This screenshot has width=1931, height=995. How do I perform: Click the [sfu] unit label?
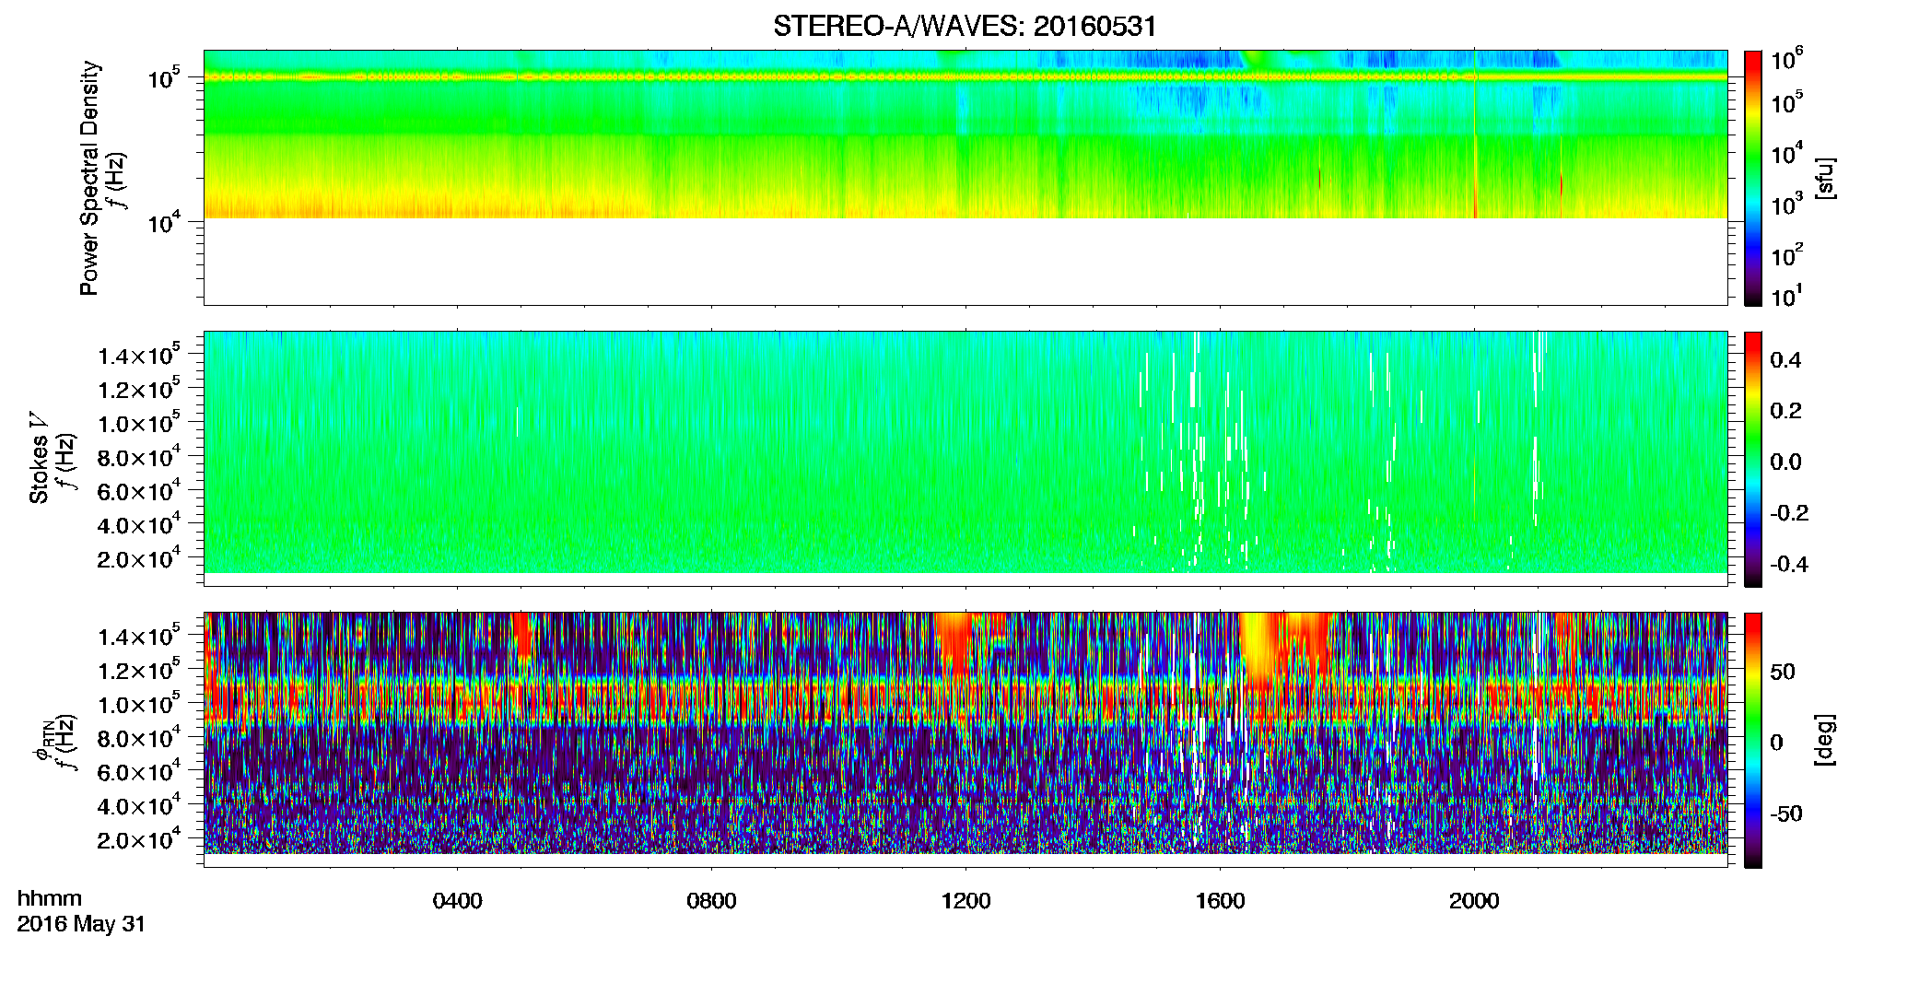click(x=1825, y=178)
